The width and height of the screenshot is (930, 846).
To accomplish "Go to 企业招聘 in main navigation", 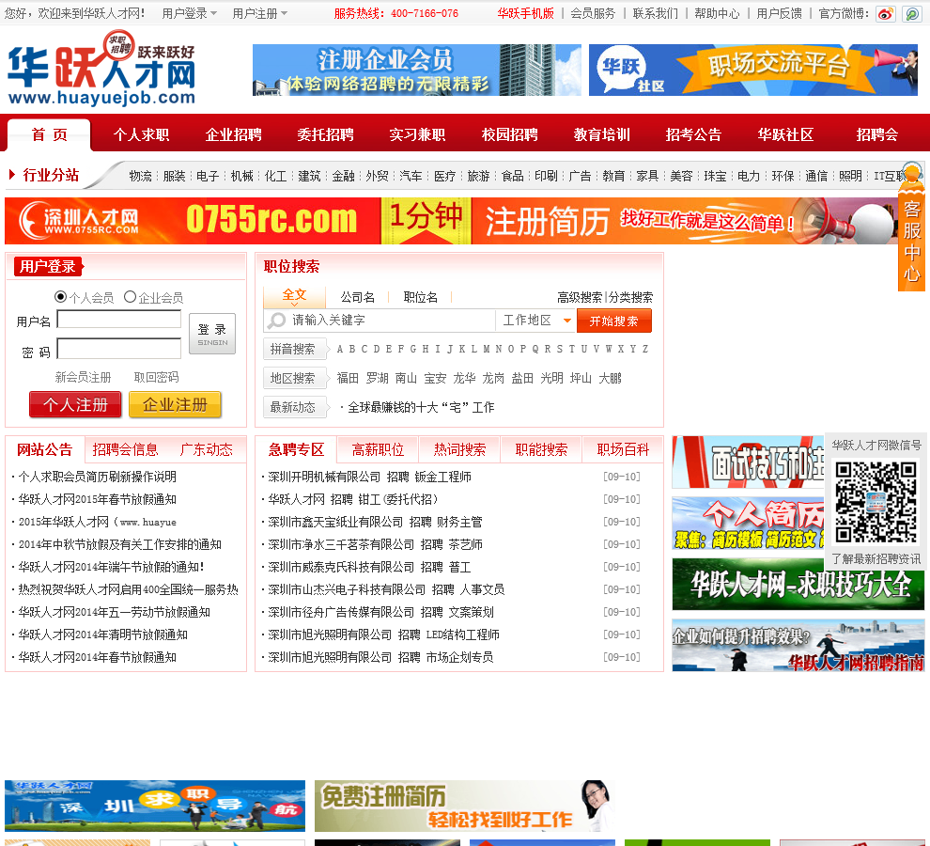I will (234, 134).
